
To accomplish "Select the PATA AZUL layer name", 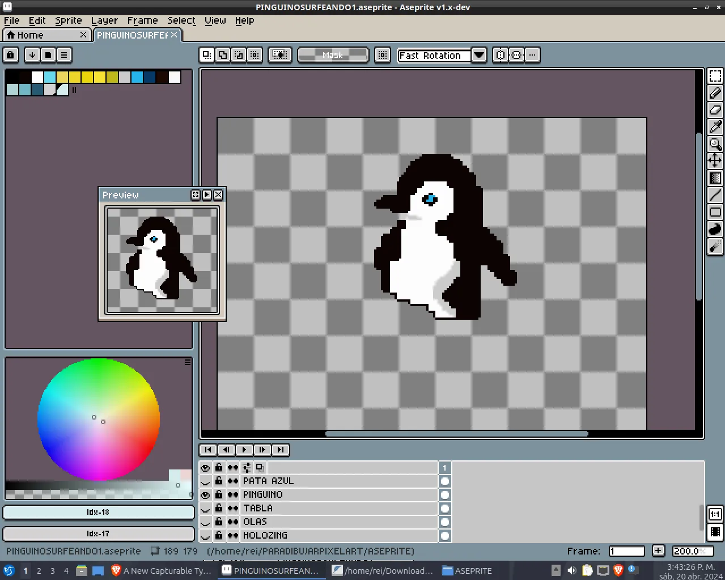I will click(x=269, y=481).
